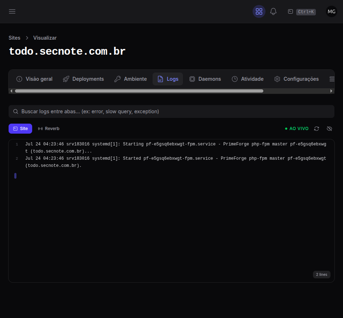Switch to the Visão geral tab
This screenshot has width=343, height=318.
point(34,79)
